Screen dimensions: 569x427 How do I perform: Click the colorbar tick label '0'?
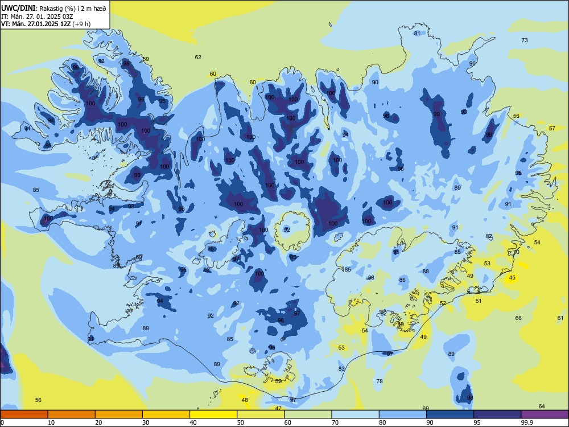coord(2,422)
